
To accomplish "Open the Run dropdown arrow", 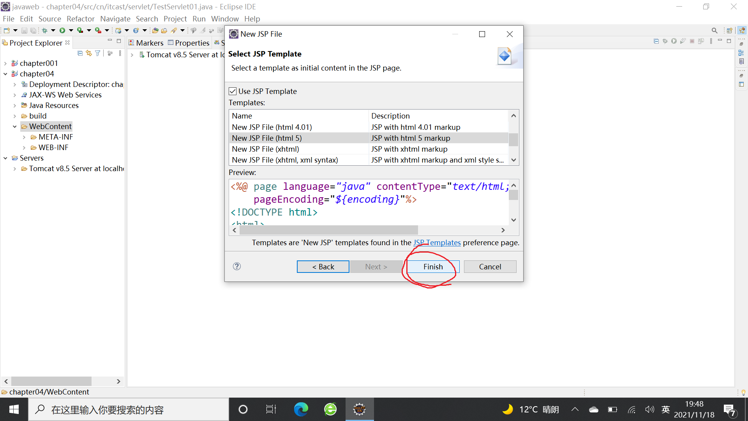I will 71,30.
